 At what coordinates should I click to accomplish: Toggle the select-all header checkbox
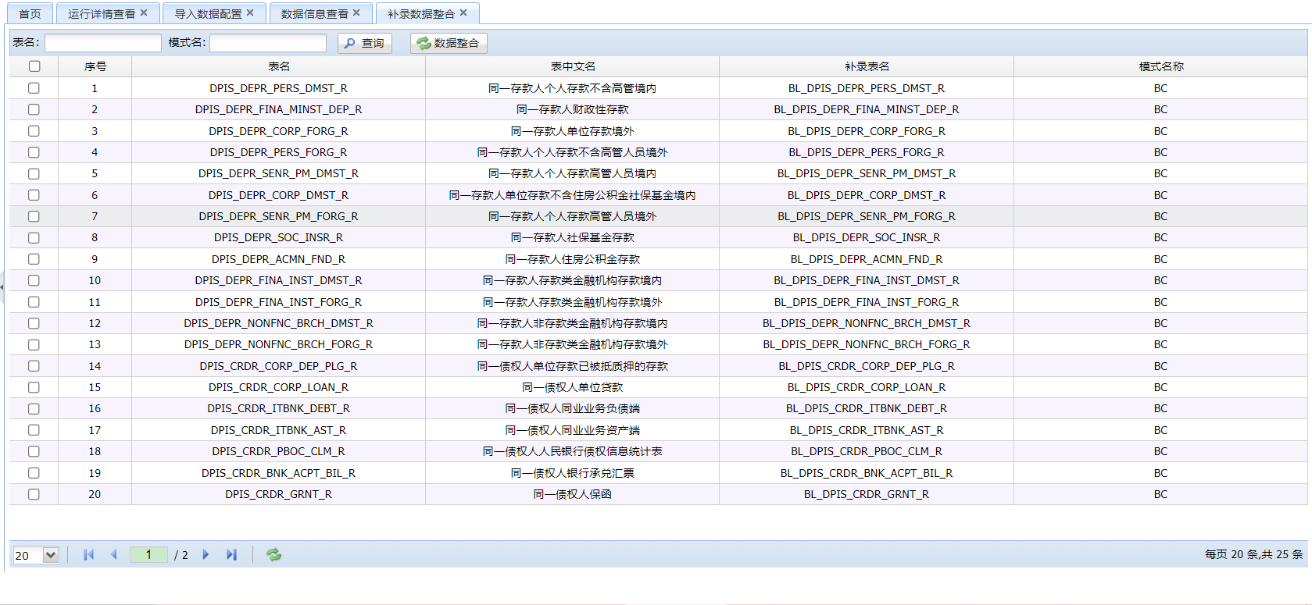[34, 66]
